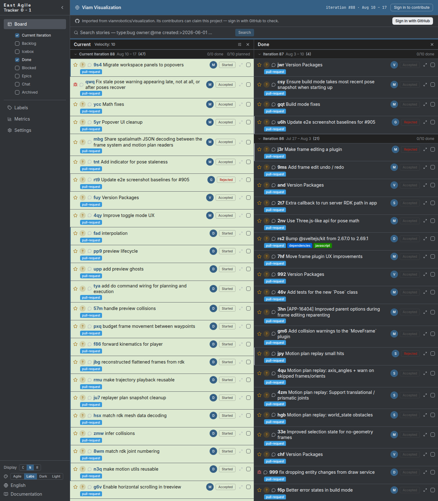This screenshot has width=438, height=501.
Task: Star the j3r Make frame editing story
Action: (259, 149)
